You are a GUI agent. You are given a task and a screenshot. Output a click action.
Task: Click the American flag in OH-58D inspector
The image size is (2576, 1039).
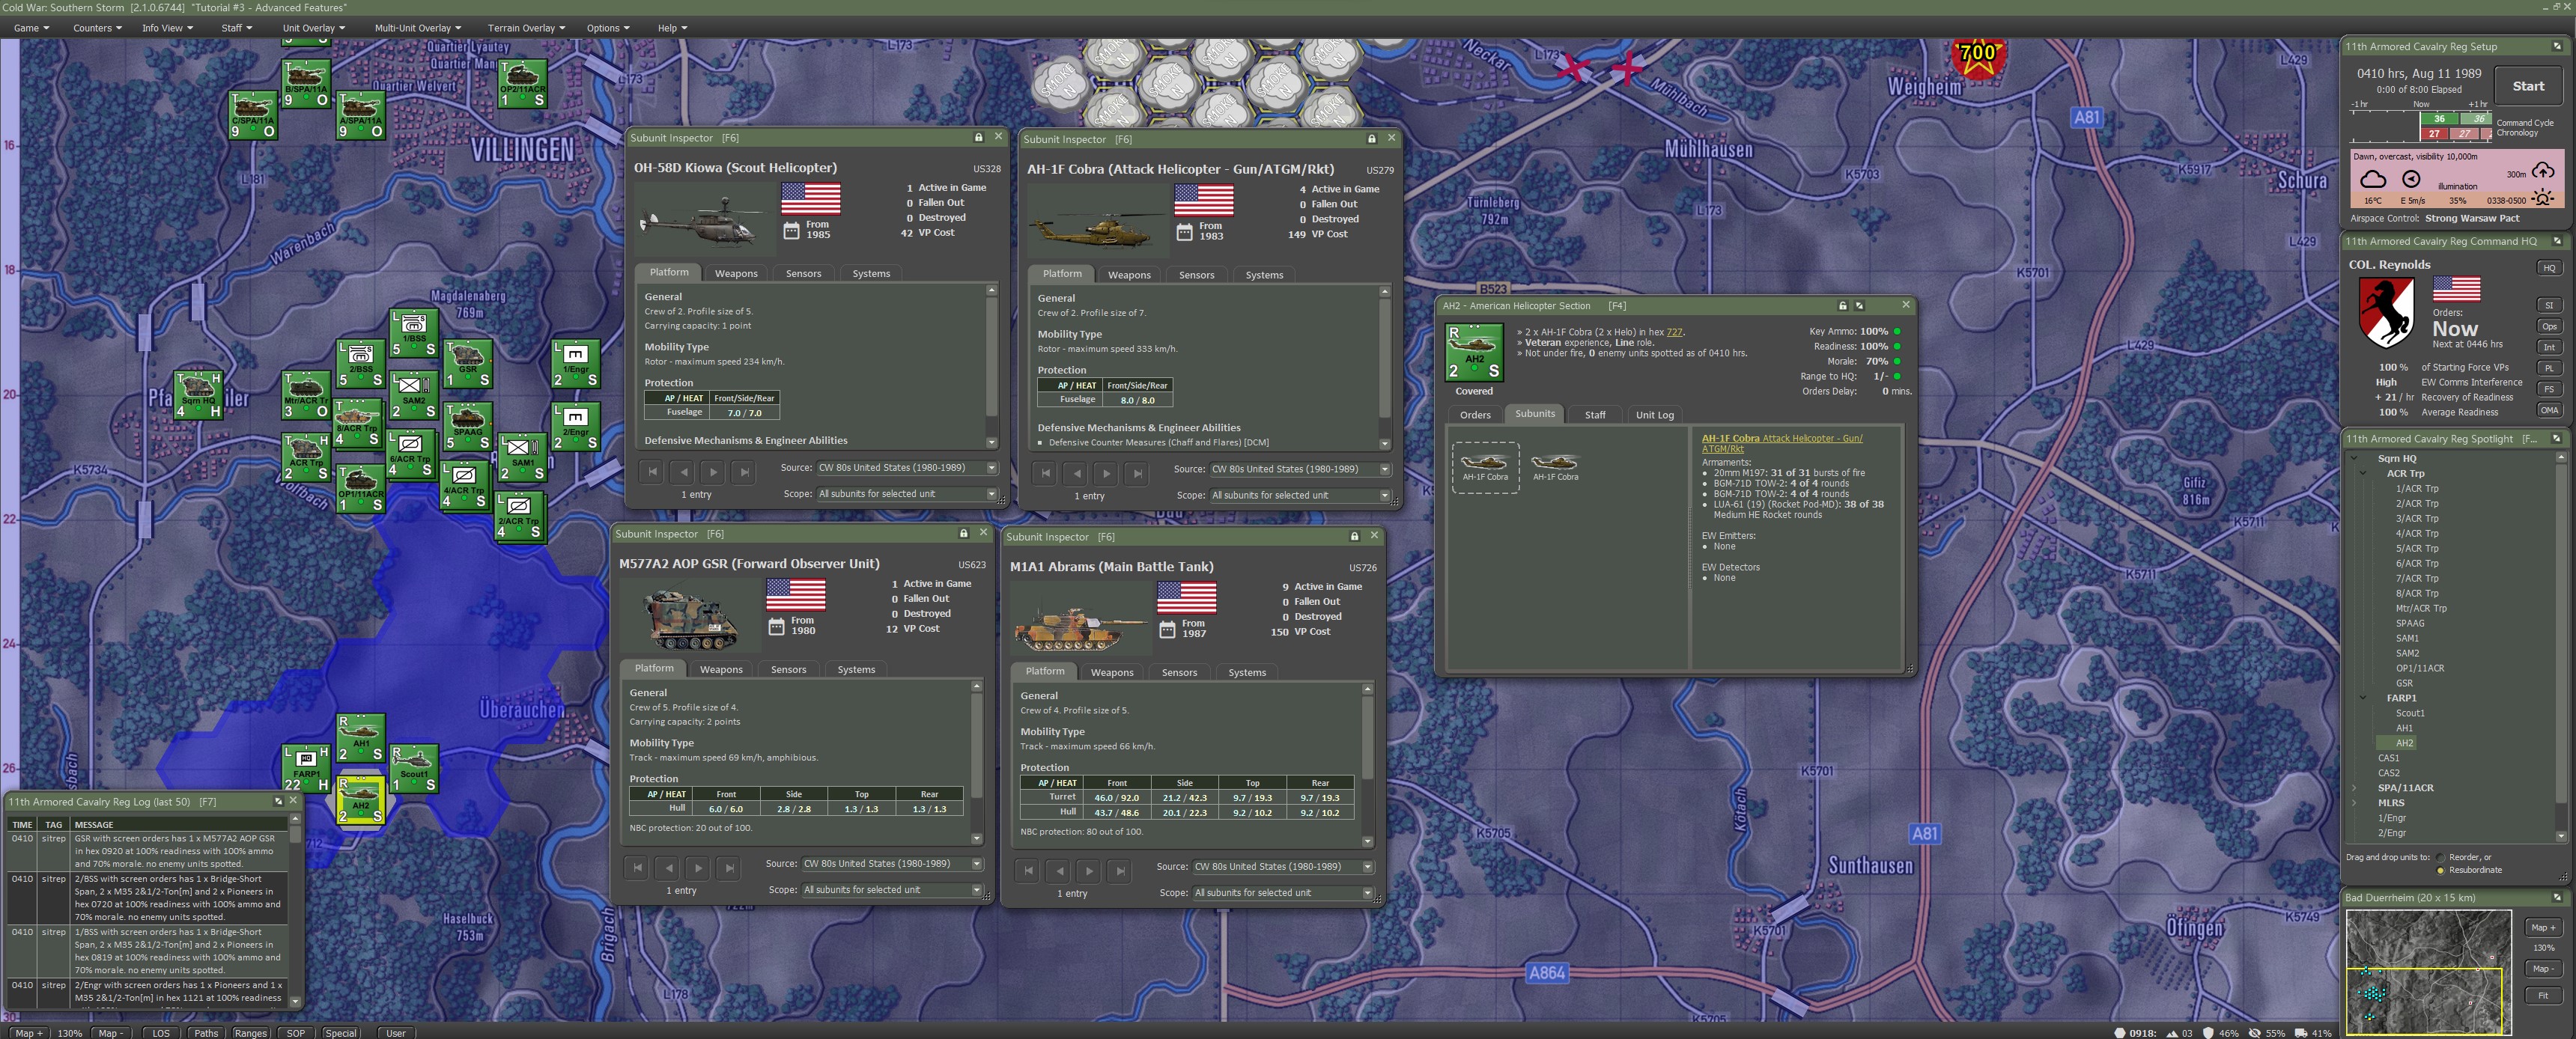810,199
